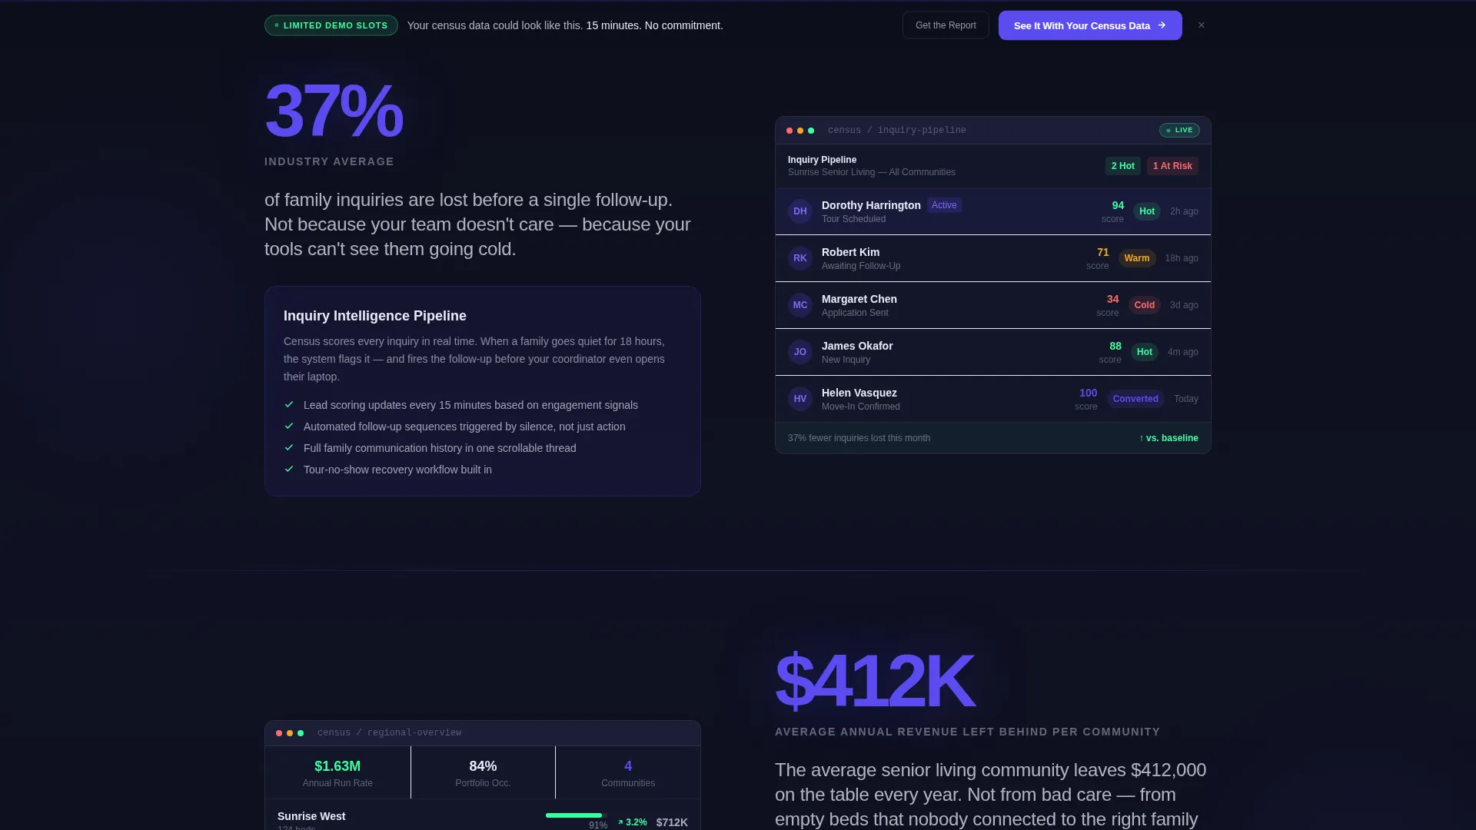Click Tour Scheduled status under Dorothy Harrington
1476x830 pixels.
pyautogui.click(x=853, y=219)
